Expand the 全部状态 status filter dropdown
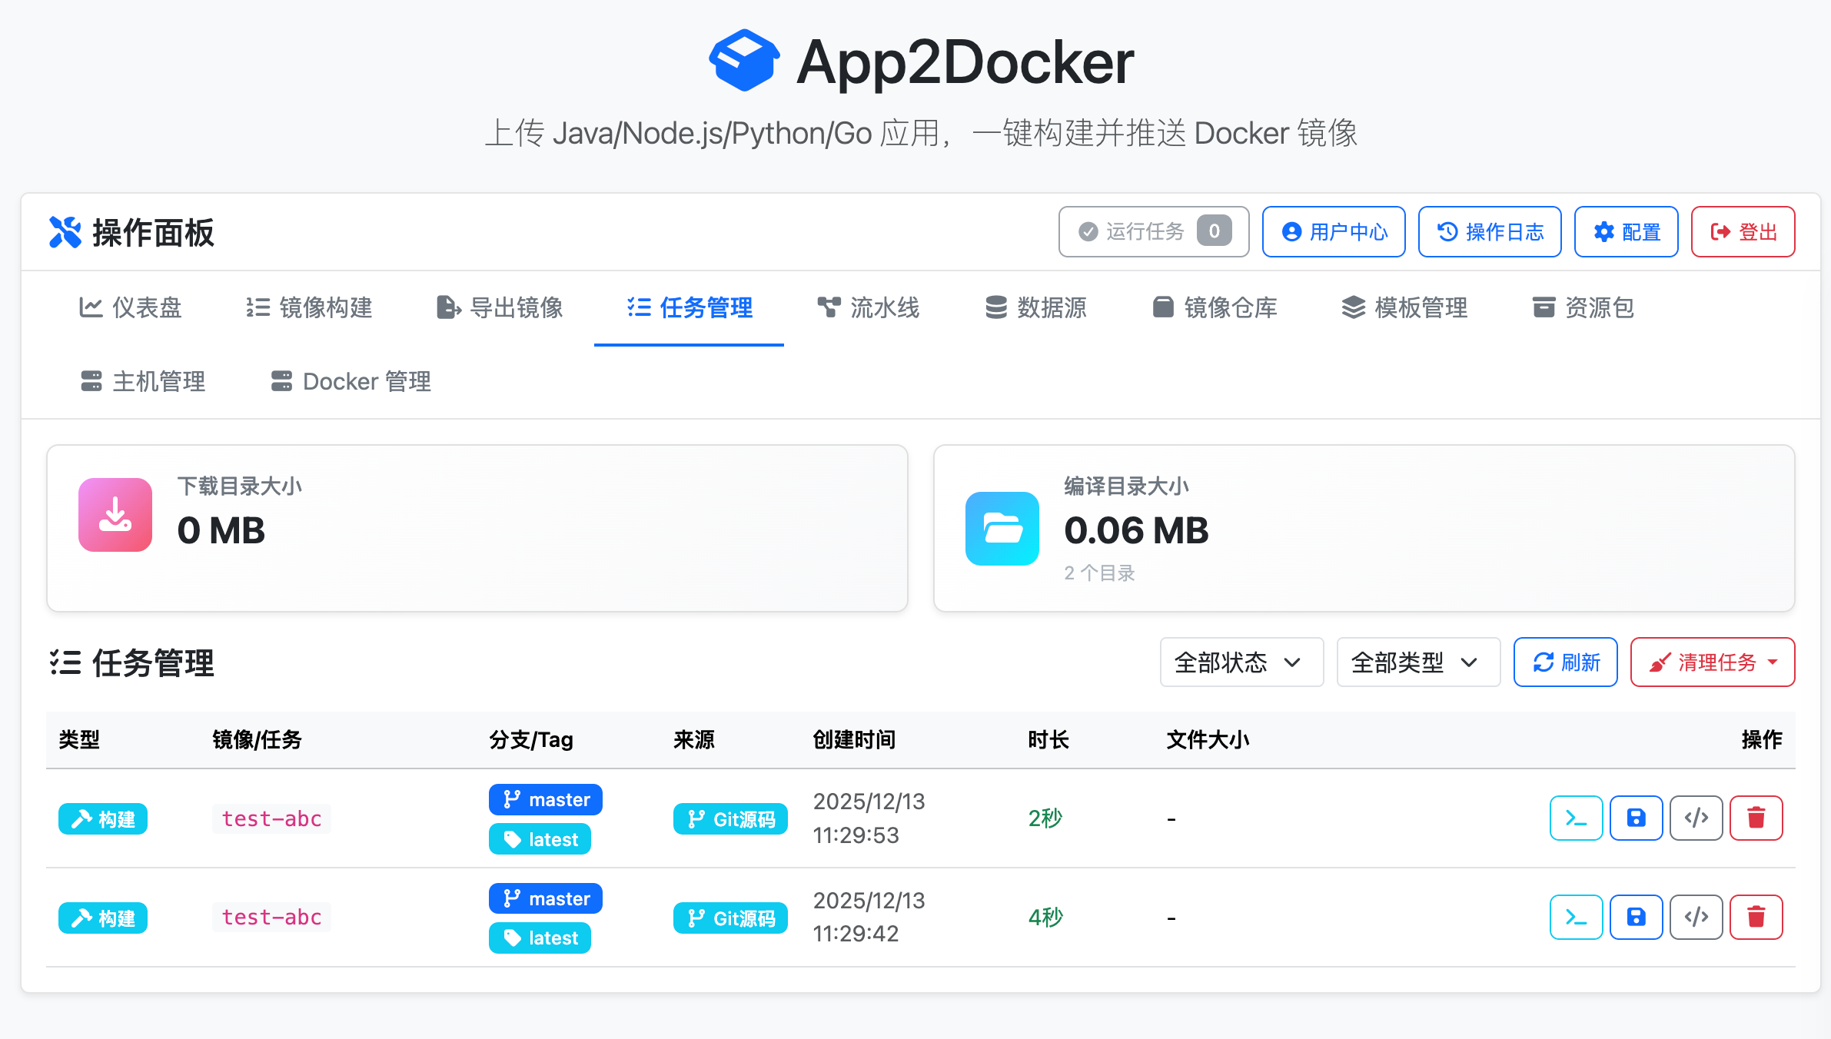The width and height of the screenshot is (1831, 1039). click(1241, 662)
